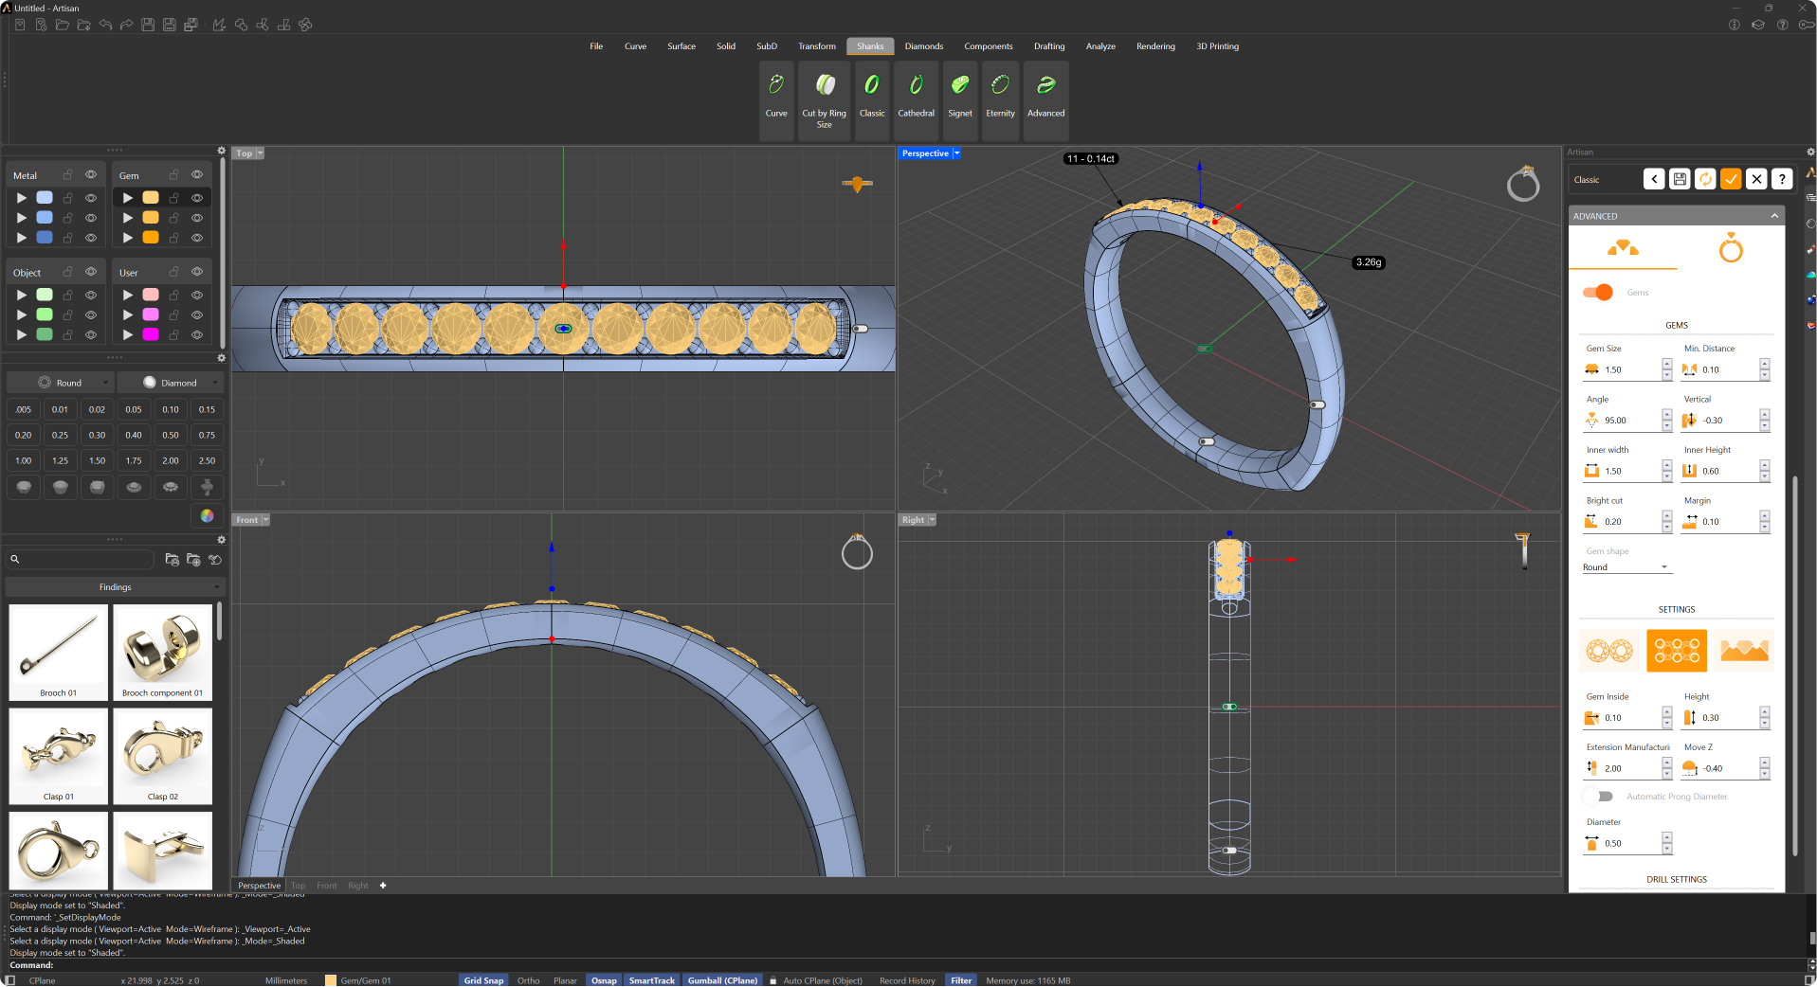This screenshot has width=1817, height=987.
Task: Toggle Automatic Prong Diameter switch
Action: [x=1598, y=797]
